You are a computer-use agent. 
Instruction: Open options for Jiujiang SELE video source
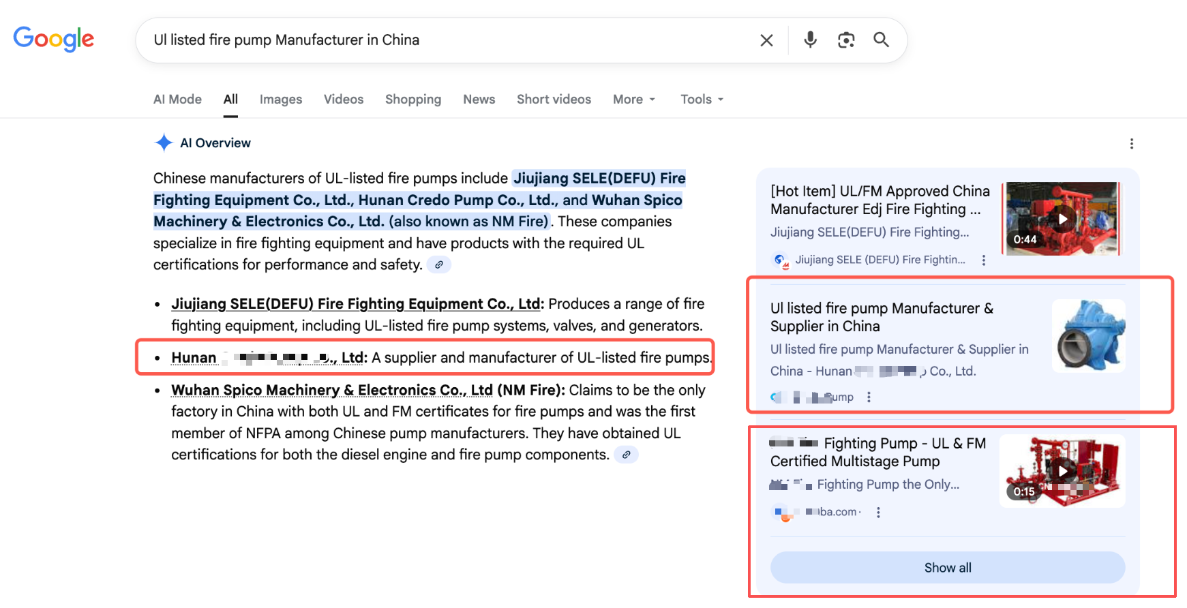pyautogui.click(x=983, y=260)
